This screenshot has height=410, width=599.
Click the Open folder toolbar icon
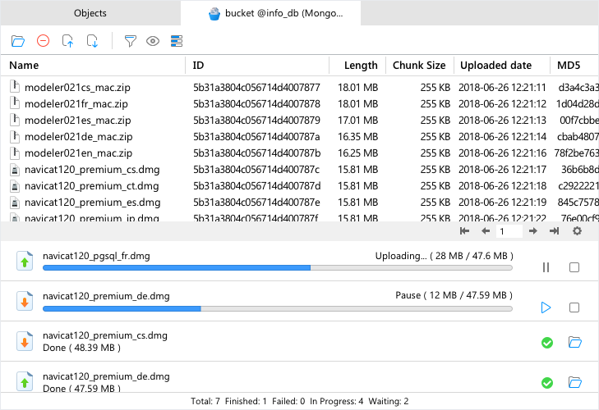click(x=18, y=41)
